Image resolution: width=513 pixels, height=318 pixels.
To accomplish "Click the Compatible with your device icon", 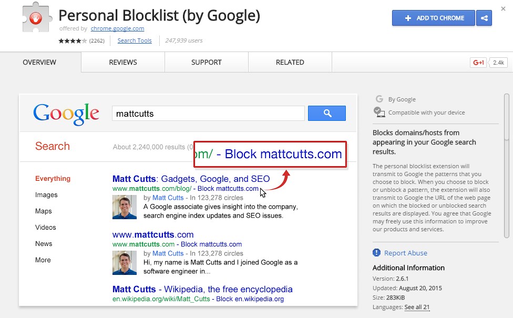I will click(379, 111).
